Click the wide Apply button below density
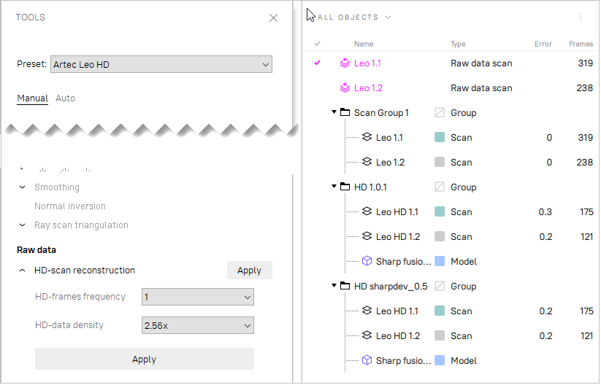The width and height of the screenshot is (601, 385). coord(145,359)
